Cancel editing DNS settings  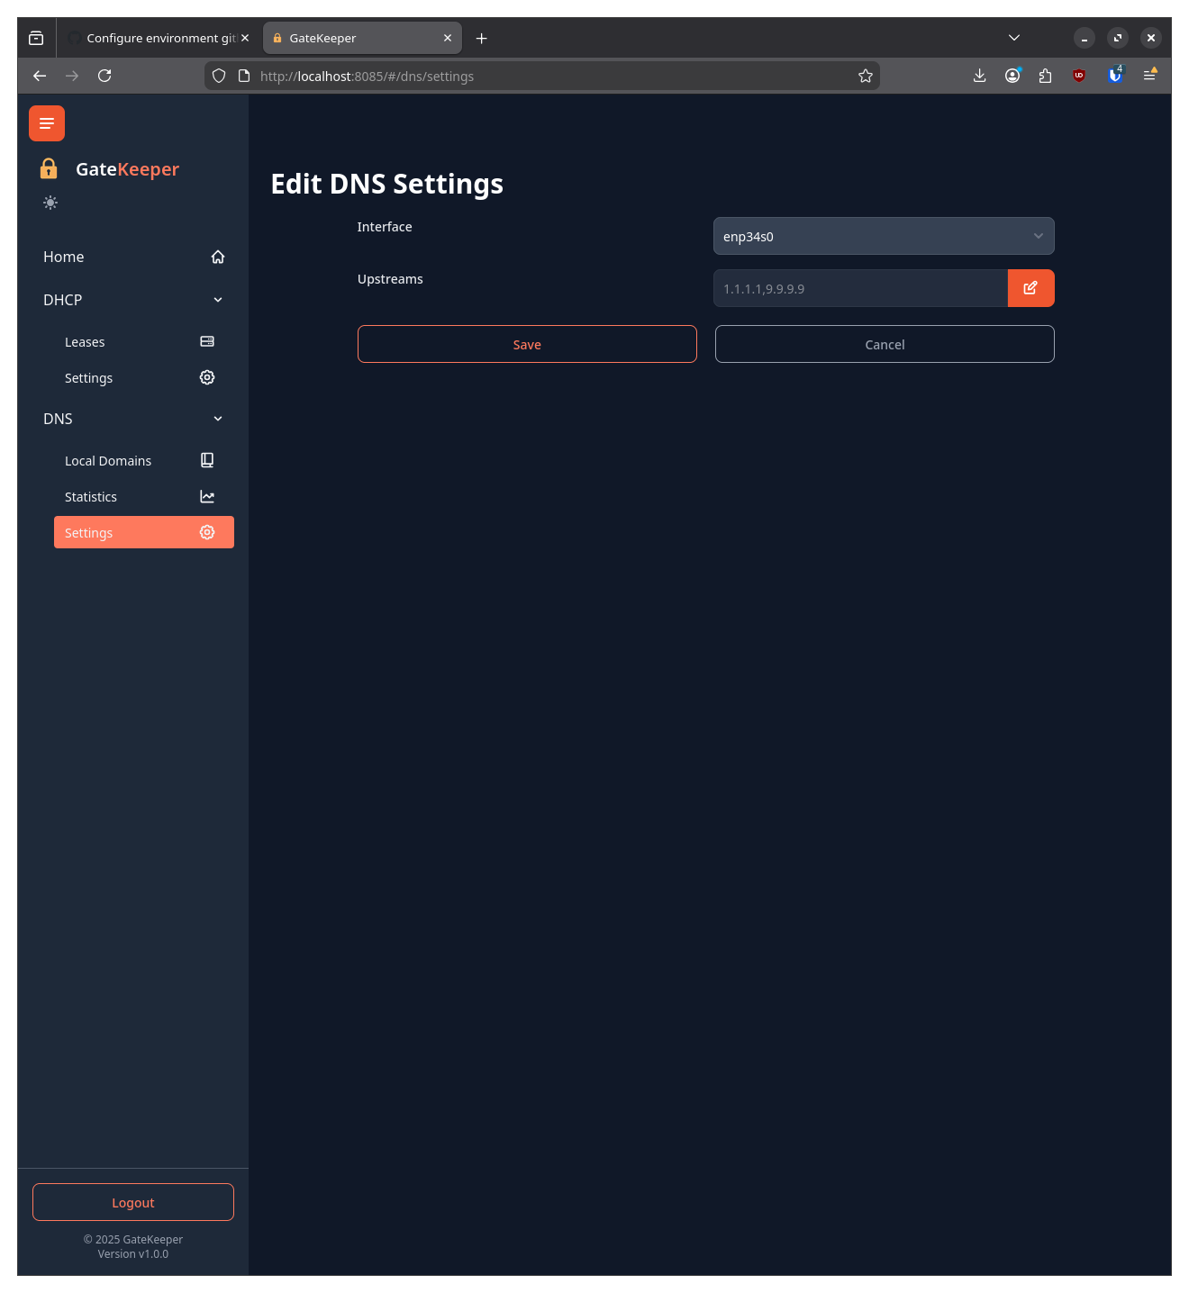click(x=884, y=344)
